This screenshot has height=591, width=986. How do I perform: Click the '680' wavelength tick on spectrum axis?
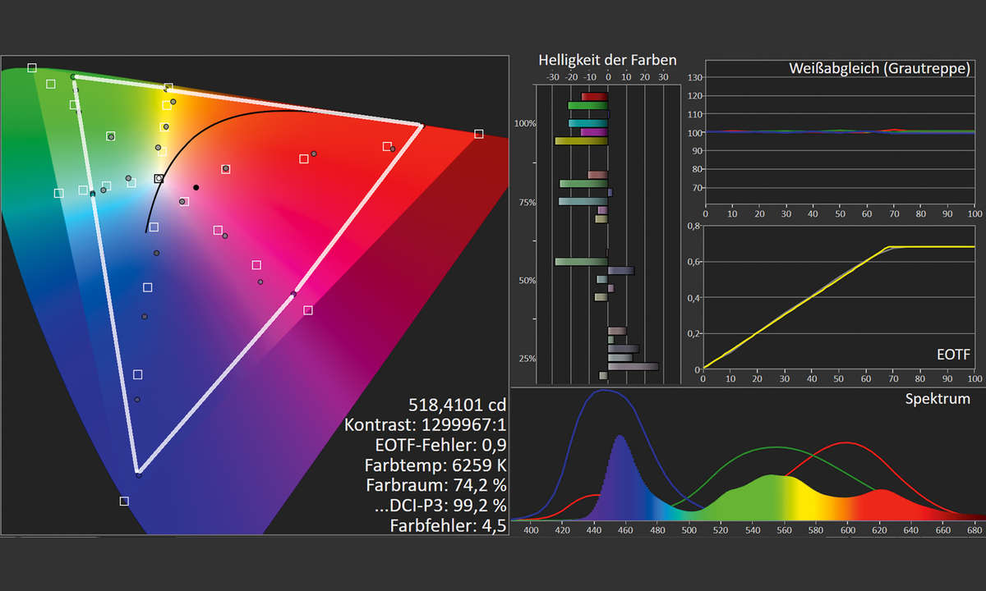[x=974, y=530]
